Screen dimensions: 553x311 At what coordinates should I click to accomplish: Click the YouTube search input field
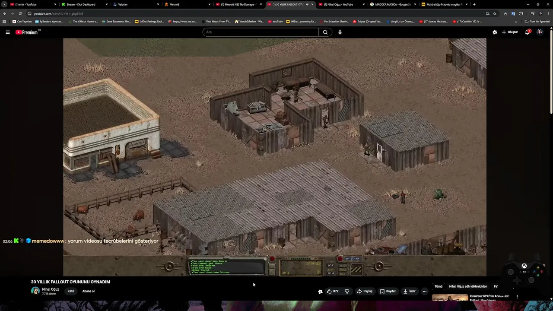260,32
